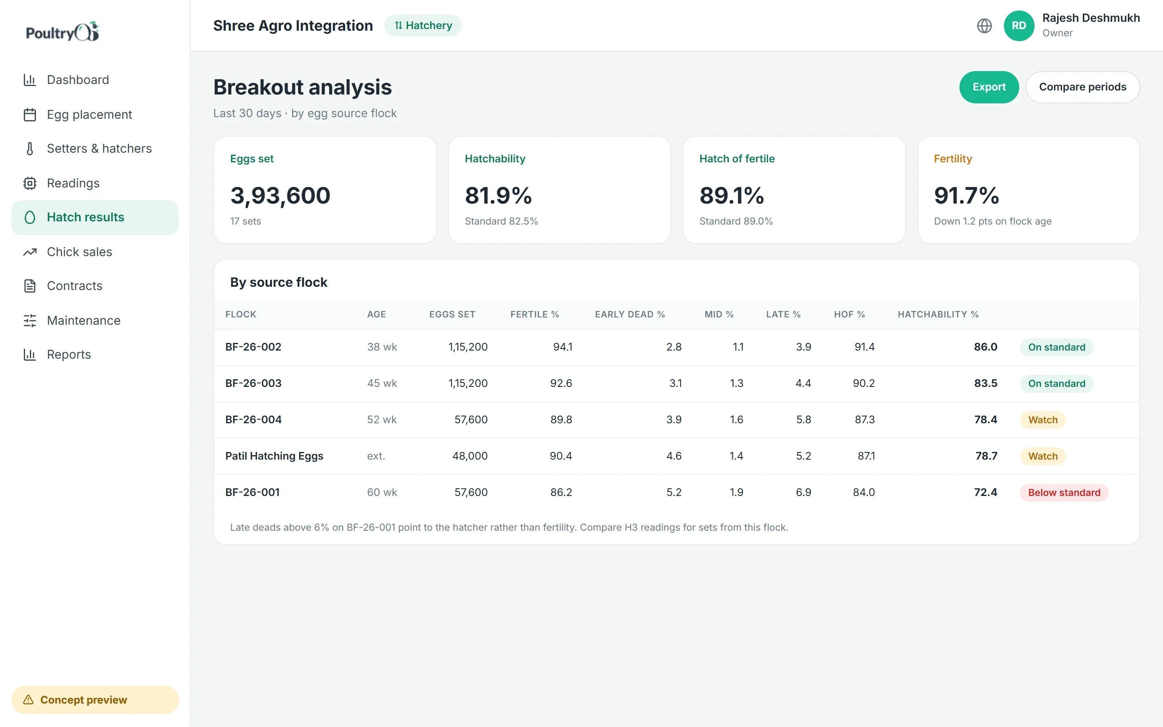This screenshot has width=1163, height=727.
Task: Select the Hatchability summary card
Action: point(559,190)
